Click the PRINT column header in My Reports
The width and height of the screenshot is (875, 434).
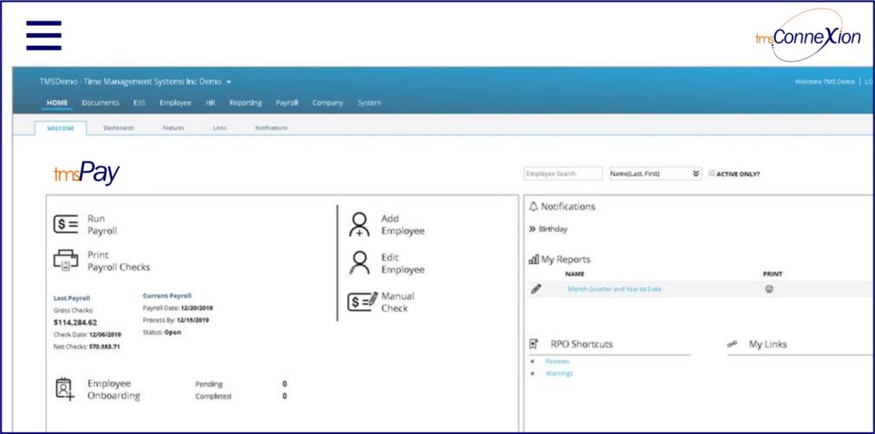772,274
